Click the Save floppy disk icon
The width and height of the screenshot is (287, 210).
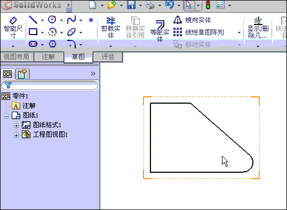pos(131,5)
